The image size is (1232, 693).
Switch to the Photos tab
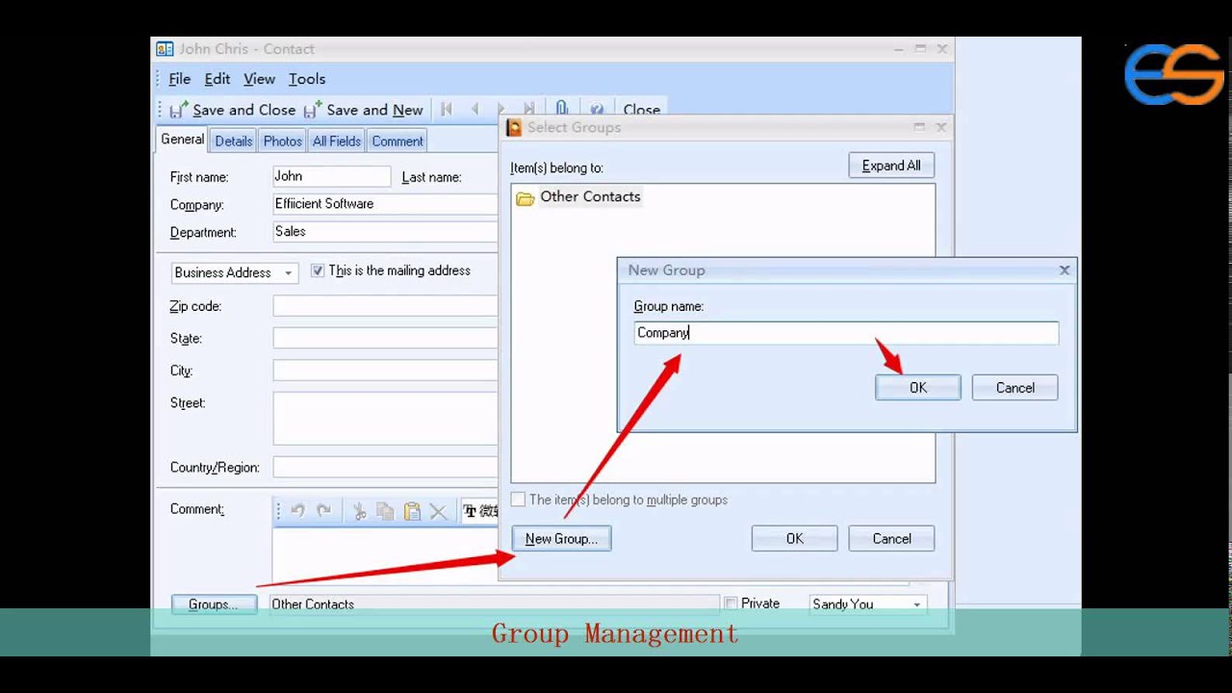click(x=283, y=141)
